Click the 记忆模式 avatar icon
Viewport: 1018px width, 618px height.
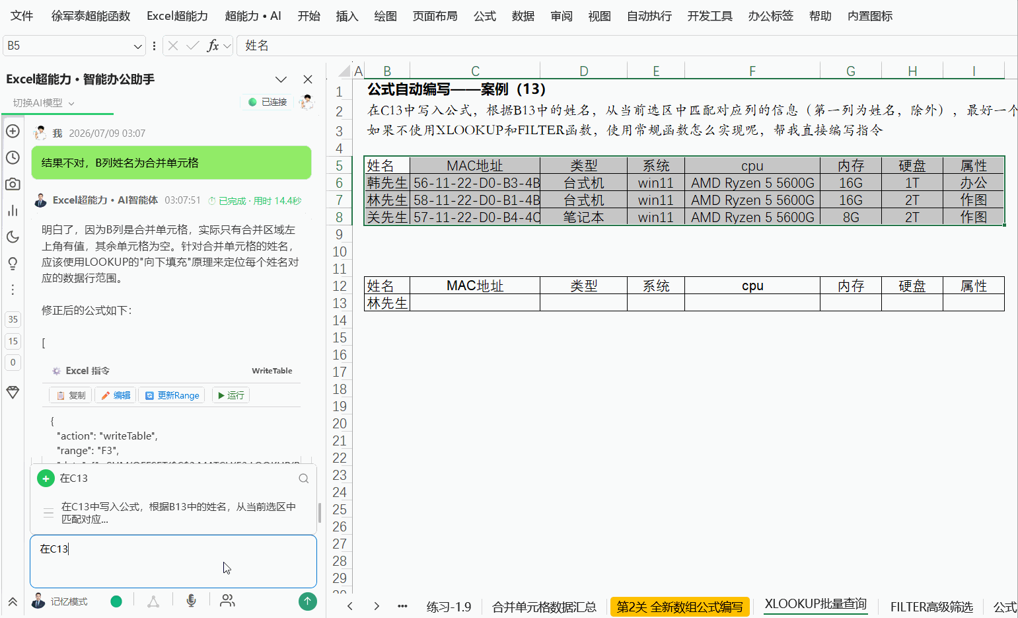click(38, 601)
